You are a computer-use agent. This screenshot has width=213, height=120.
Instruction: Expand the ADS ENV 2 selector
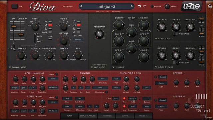click(164, 67)
